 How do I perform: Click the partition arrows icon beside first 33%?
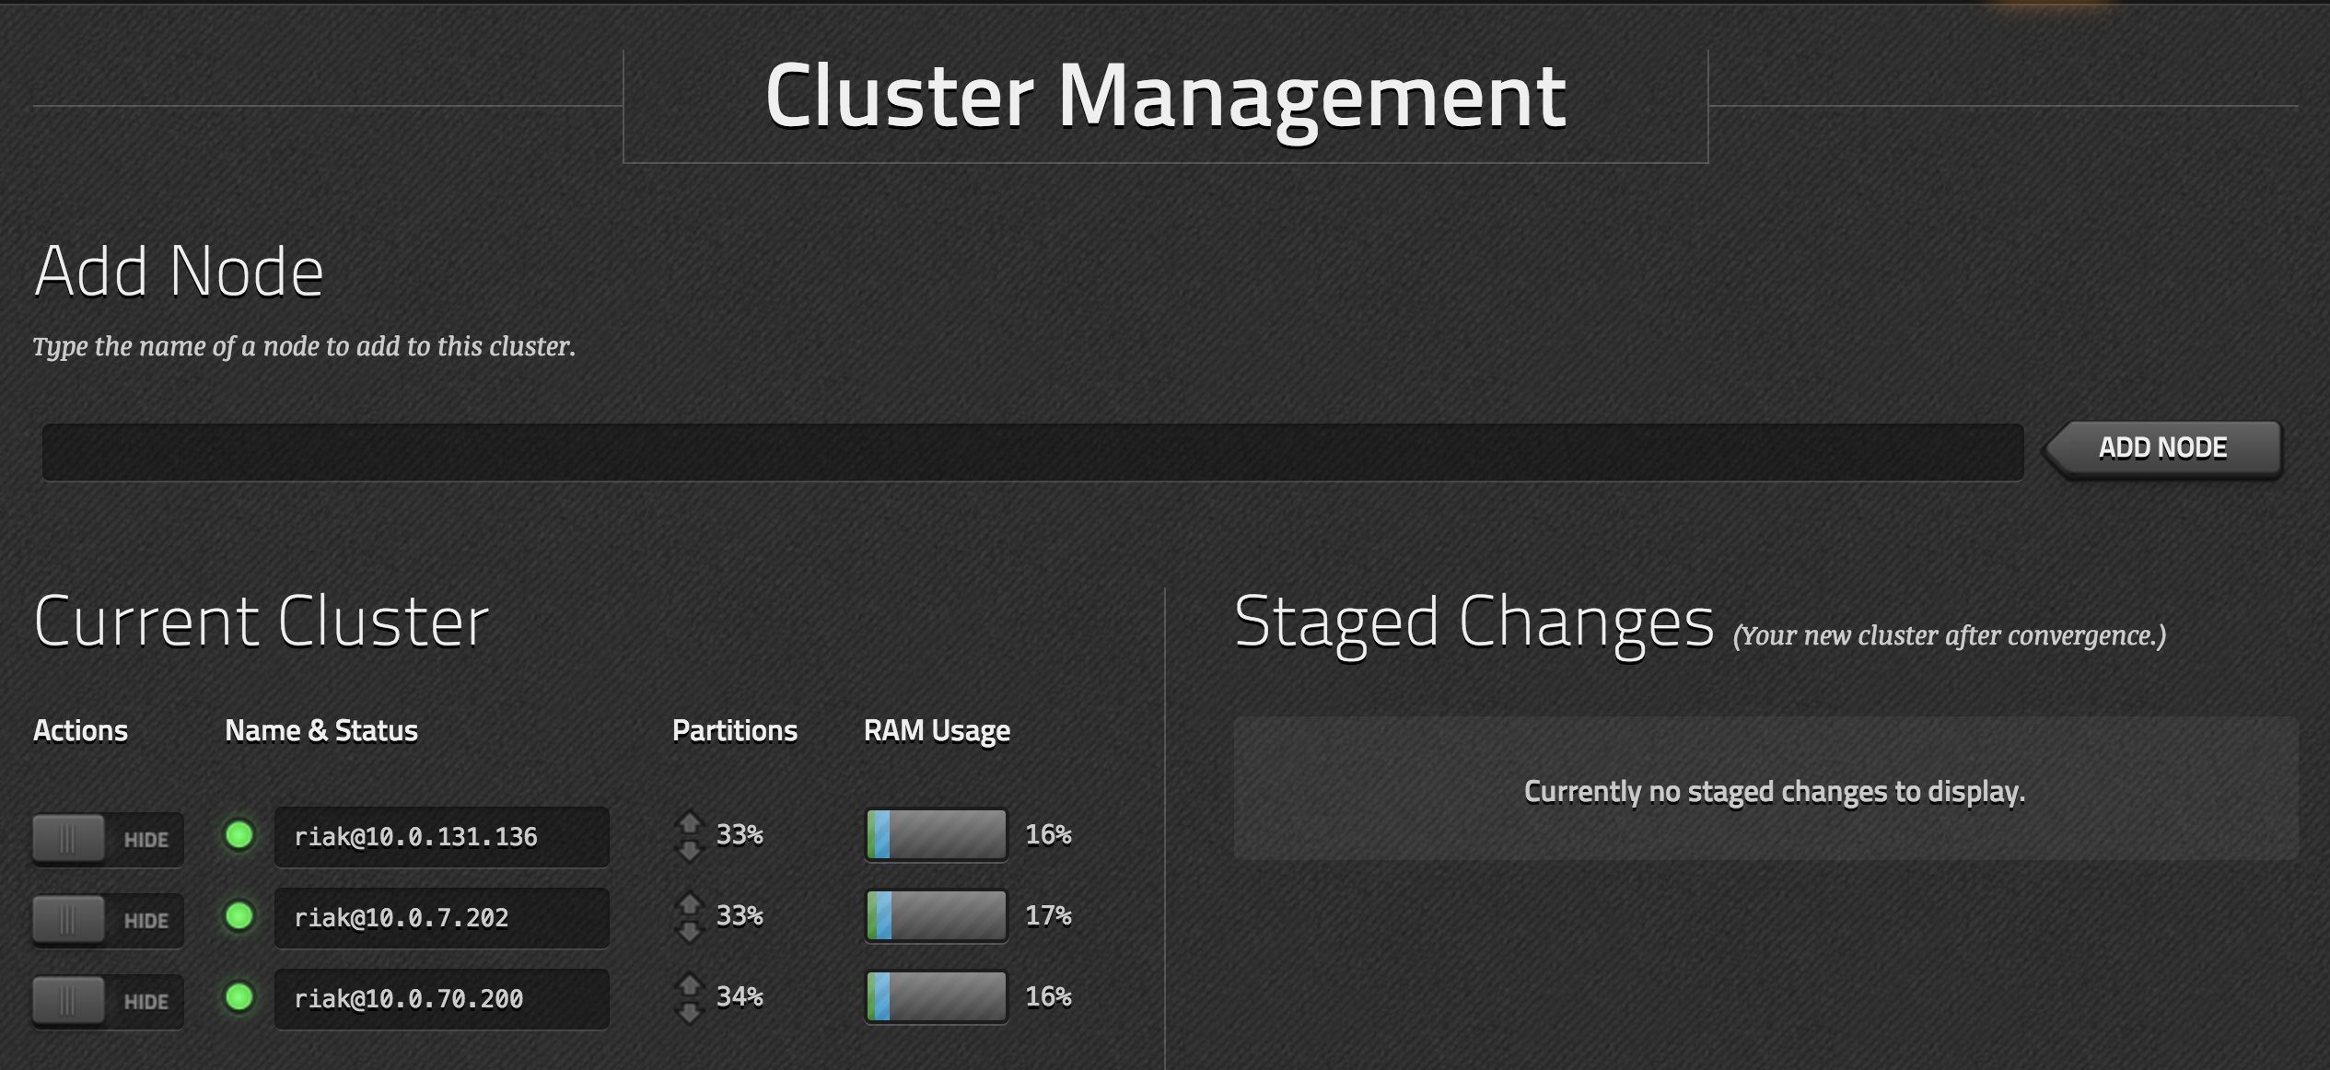[689, 836]
